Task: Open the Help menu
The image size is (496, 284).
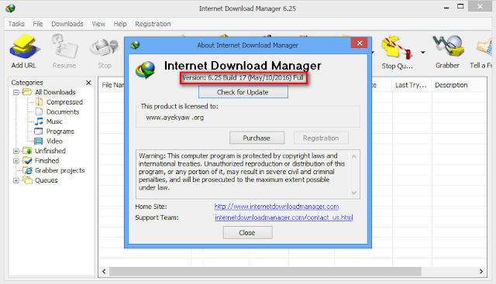Action: tap(120, 24)
